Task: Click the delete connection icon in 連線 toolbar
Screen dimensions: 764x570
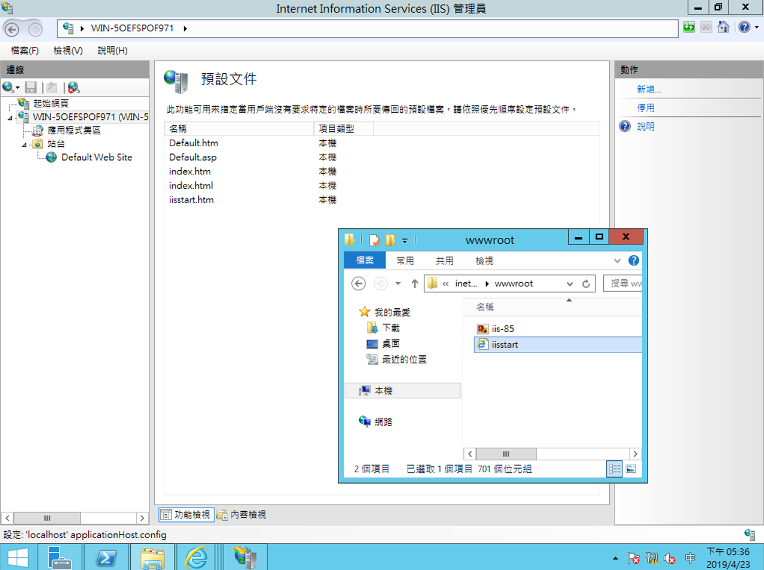Action: (x=74, y=88)
